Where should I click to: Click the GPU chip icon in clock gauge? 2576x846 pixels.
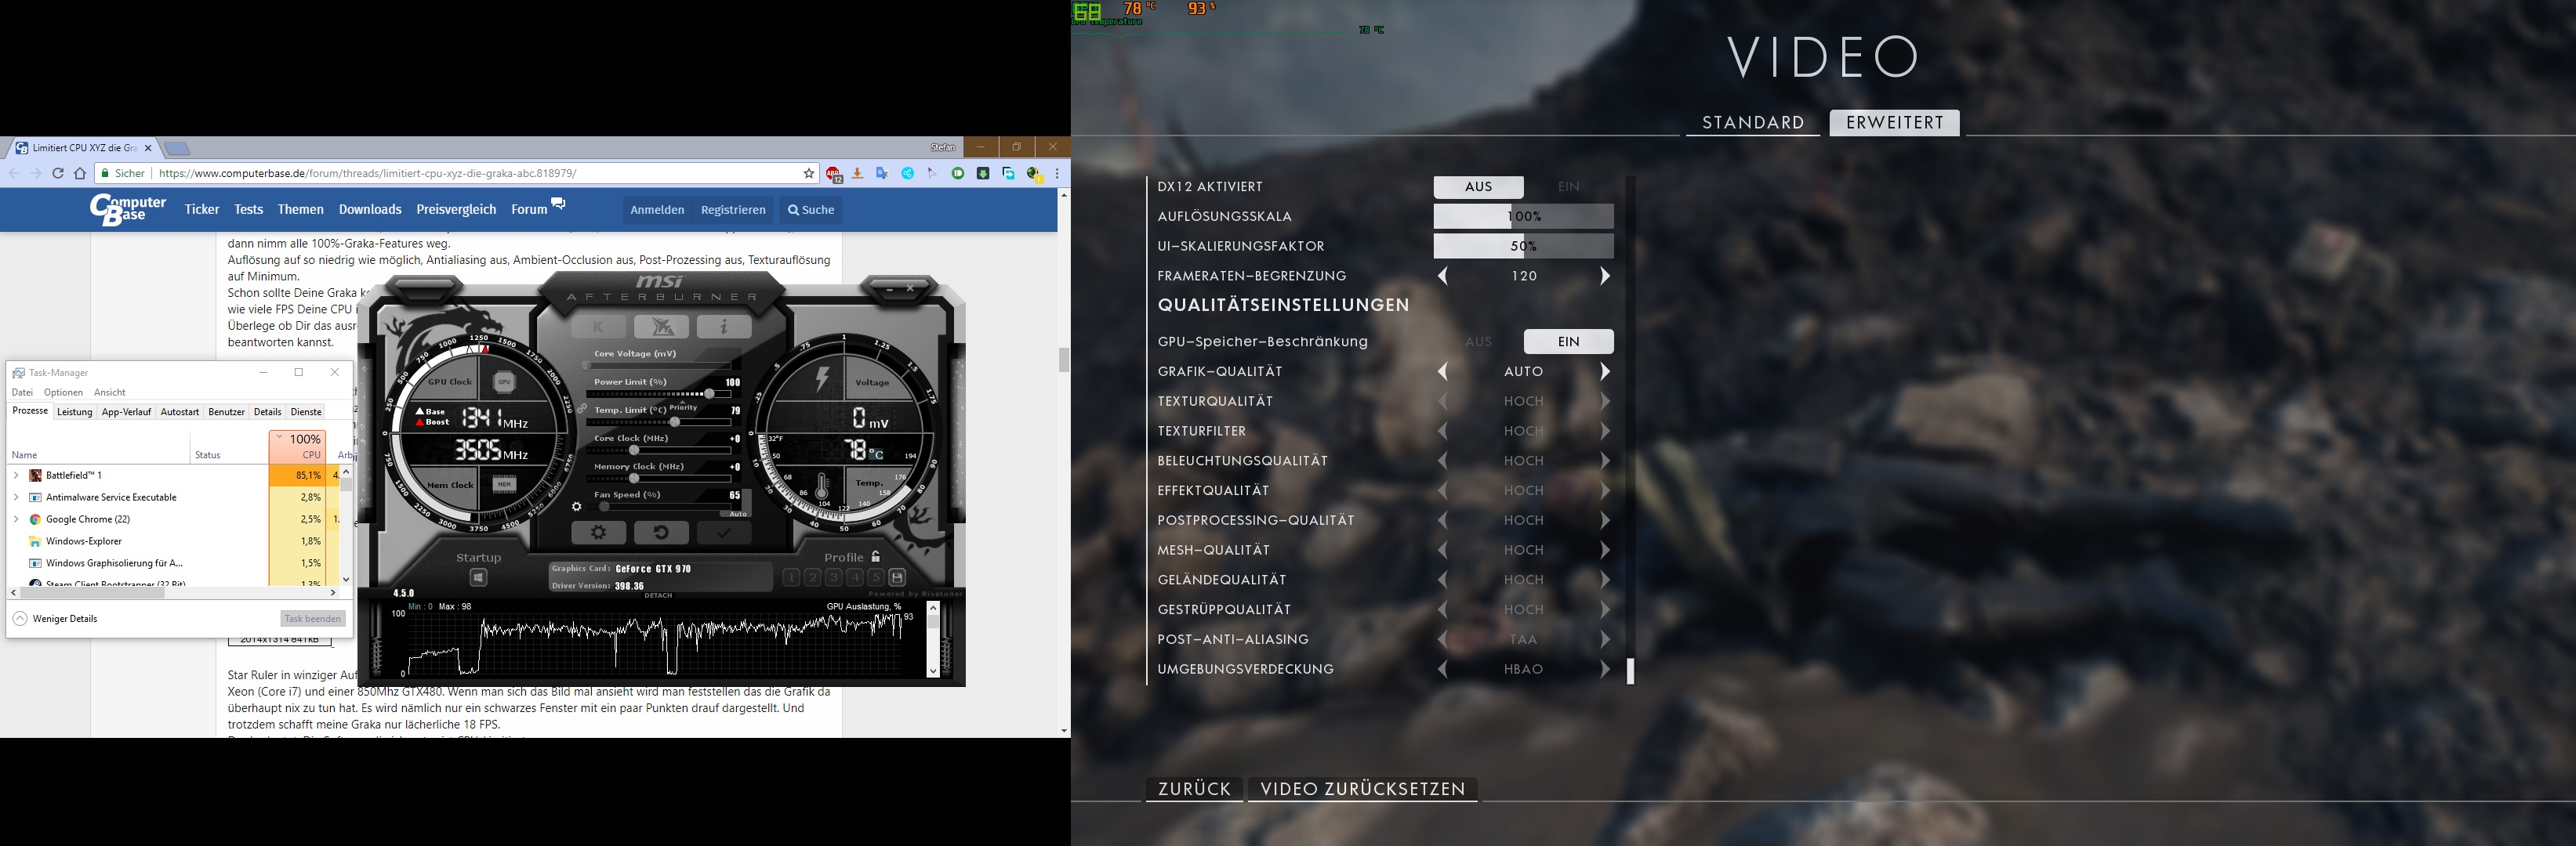(504, 381)
